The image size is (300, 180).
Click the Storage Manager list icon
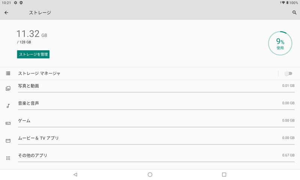pos(8,73)
